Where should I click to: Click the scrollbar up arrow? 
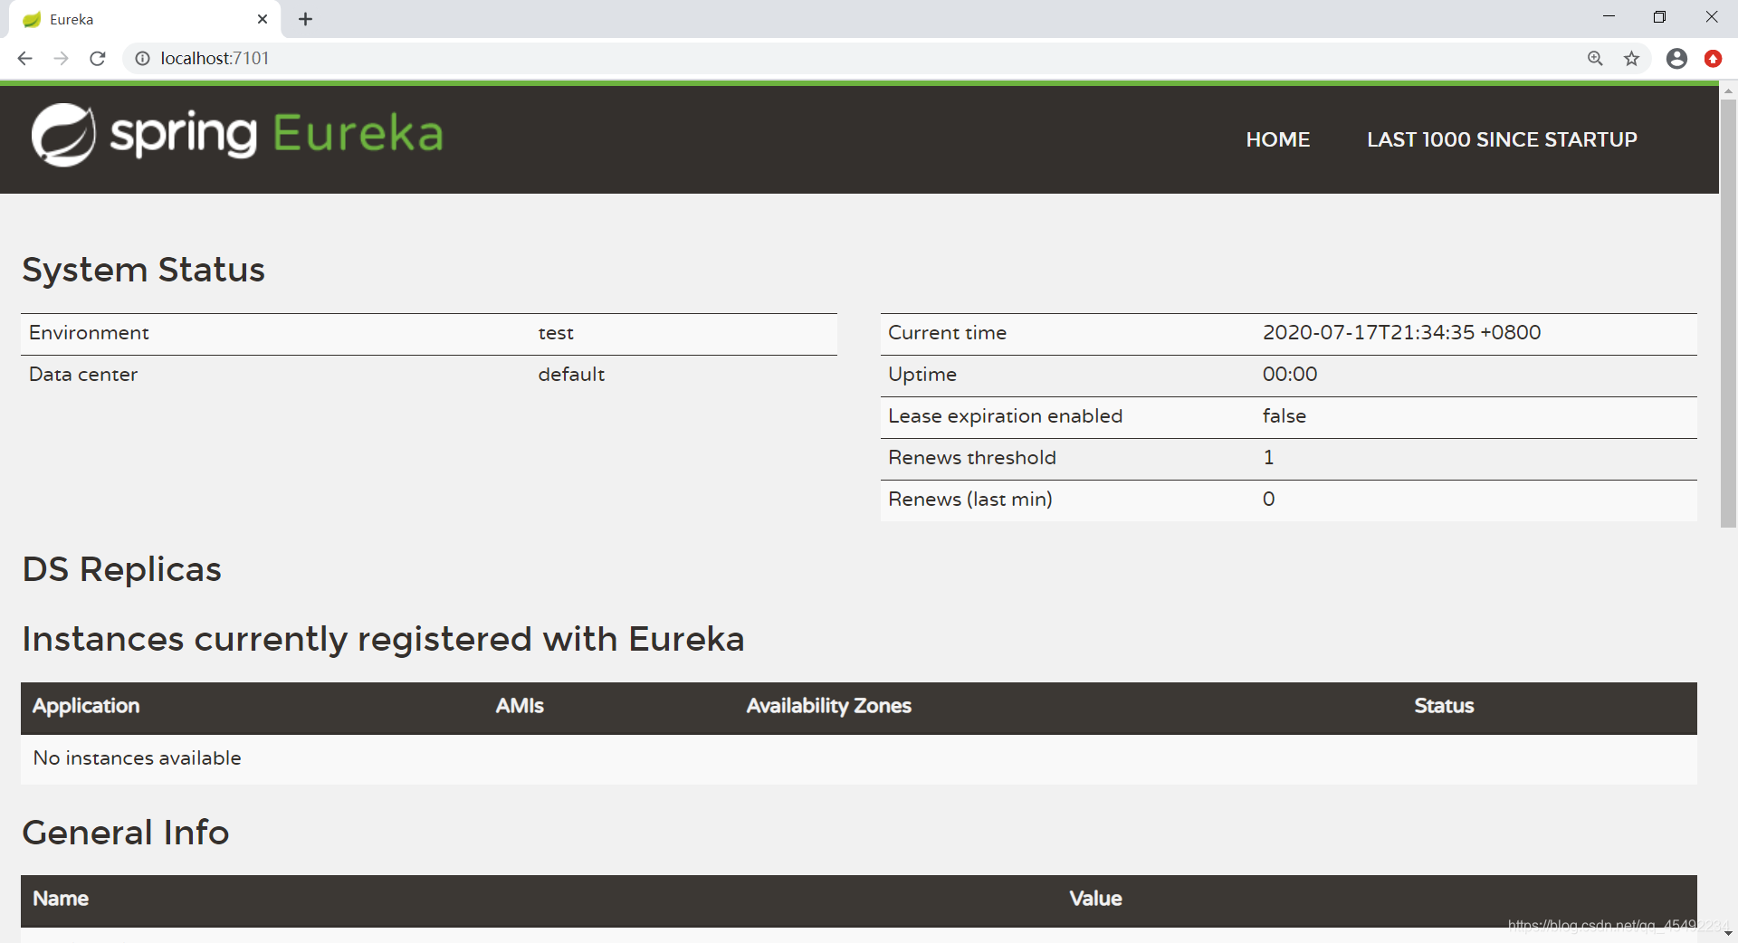pos(1728,91)
